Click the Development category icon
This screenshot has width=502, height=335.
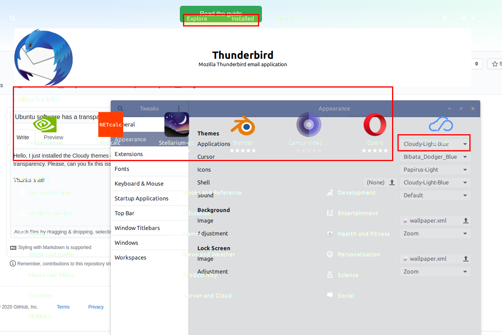pos(330,192)
